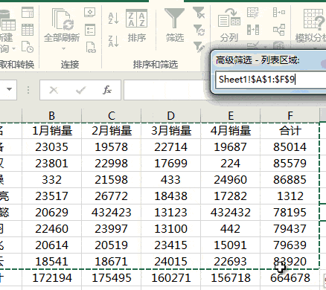
Task: Select cell containing 1312
Action: pyautogui.click(x=290, y=196)
